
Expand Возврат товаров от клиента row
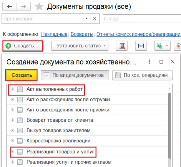(x=12, y=120)
